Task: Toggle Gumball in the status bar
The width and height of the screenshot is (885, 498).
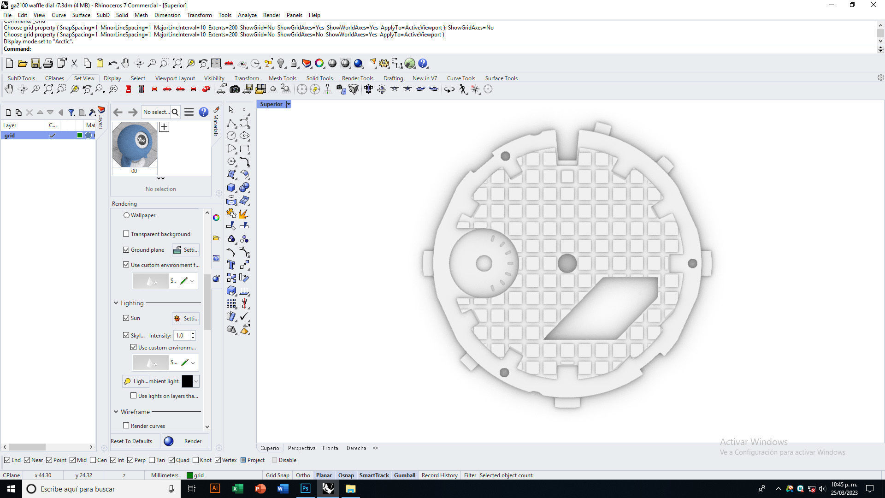Action: pos(405,475)
